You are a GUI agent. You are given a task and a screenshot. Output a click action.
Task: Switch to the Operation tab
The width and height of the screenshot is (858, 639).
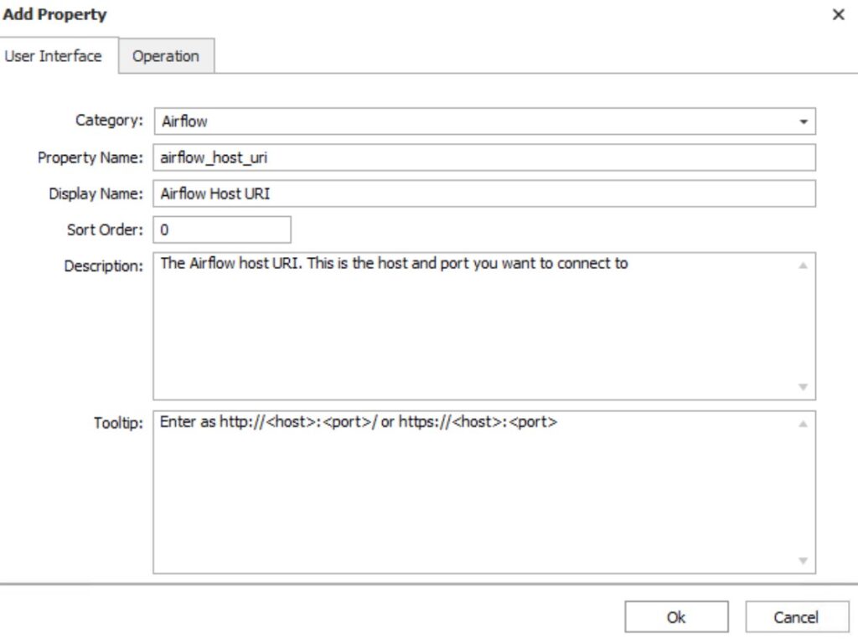[x=166, y=56]
